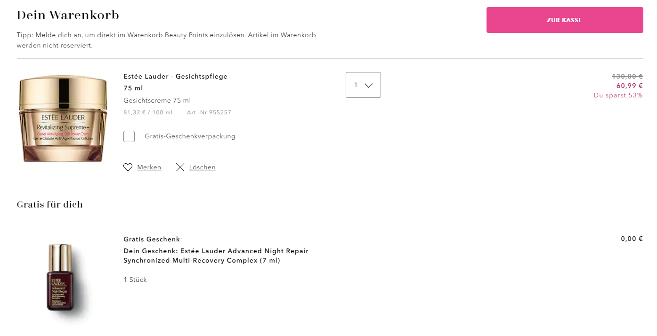
Task: Click the Gratis-Geschenkverpackung label text
Action: 190,136
